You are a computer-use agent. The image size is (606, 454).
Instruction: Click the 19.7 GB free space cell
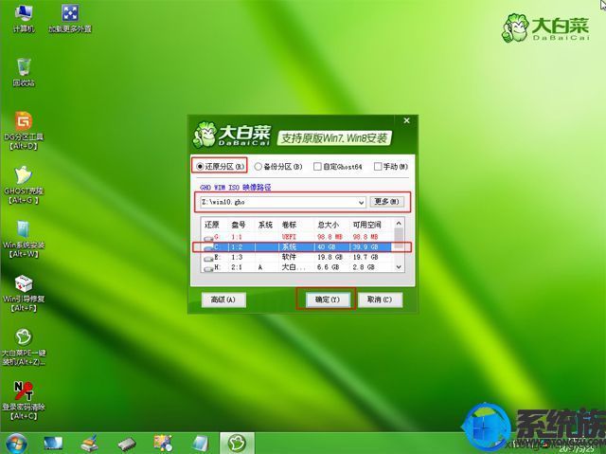[x=364, y=257]
